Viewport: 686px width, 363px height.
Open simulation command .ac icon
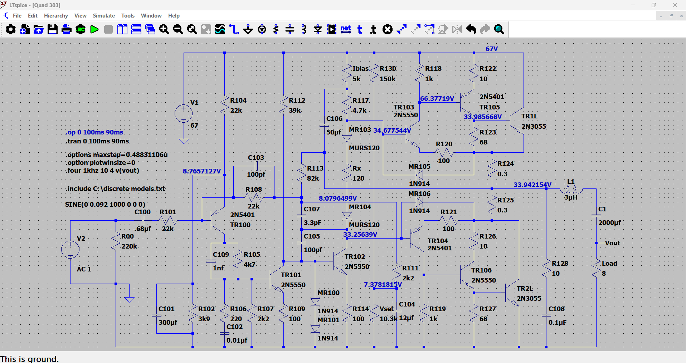pyautogui.click(x=81, y=29)
